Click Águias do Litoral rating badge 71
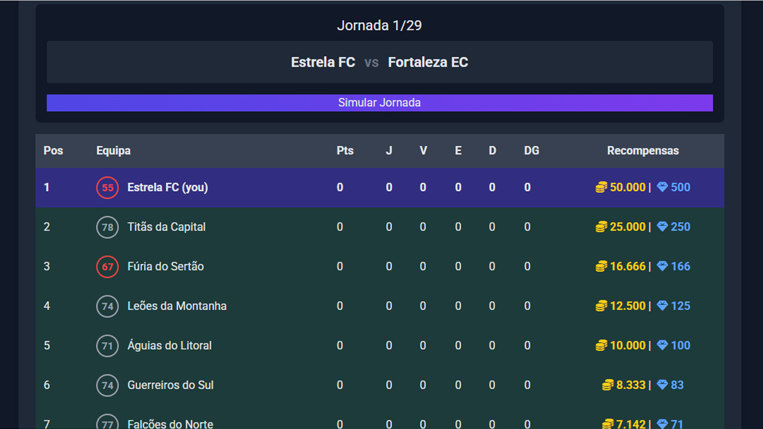 tap(107, 346)
